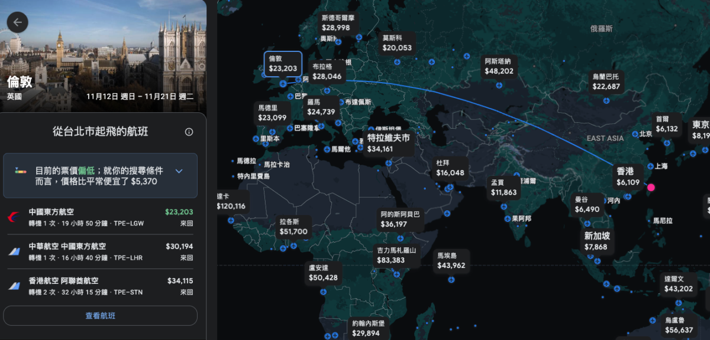The image size is (710, 340).
Task: Click the 查看航班 button
Action: click(x=100, y=316)
